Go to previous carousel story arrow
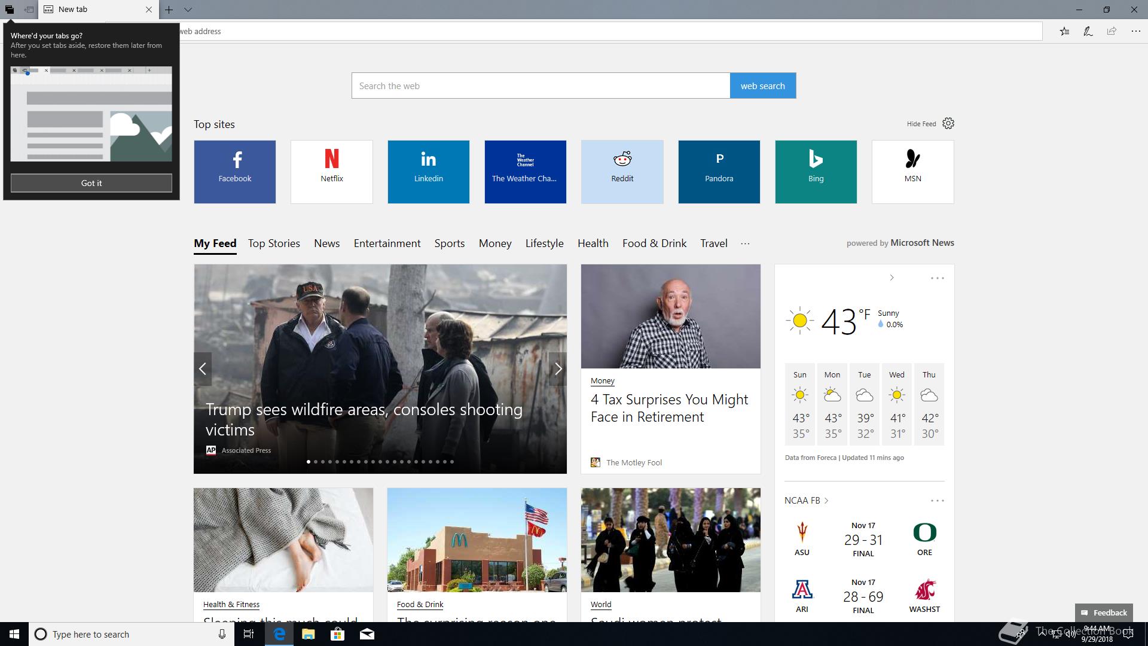The height and width of the screenshot is (646, 1148). [203, 369]
